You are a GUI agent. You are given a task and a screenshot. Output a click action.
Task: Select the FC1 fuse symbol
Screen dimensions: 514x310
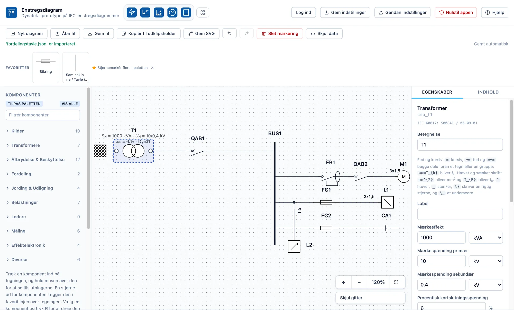point(326,202)
